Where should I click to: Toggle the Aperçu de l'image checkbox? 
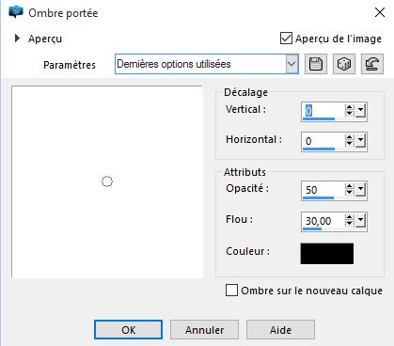(286, 39)
